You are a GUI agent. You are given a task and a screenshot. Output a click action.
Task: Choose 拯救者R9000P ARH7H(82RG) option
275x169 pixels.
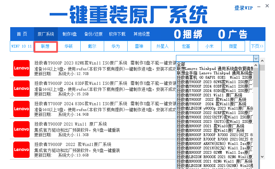(x=215, y=144)
